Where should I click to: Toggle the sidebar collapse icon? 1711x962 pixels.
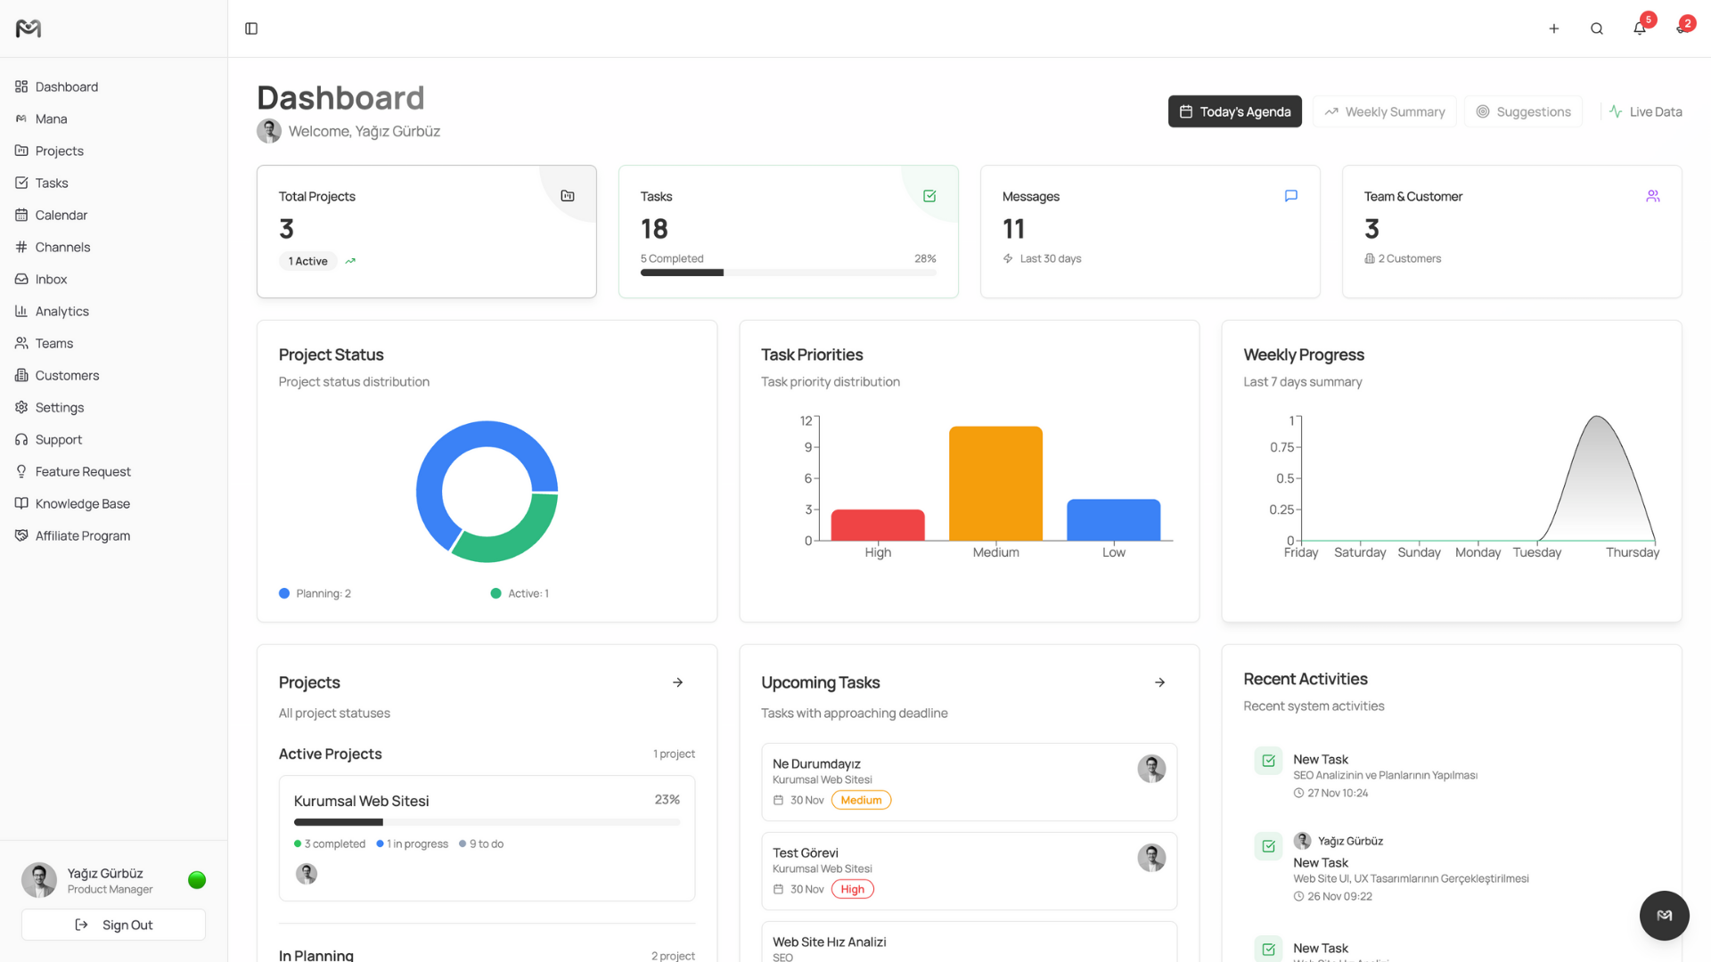251,29
